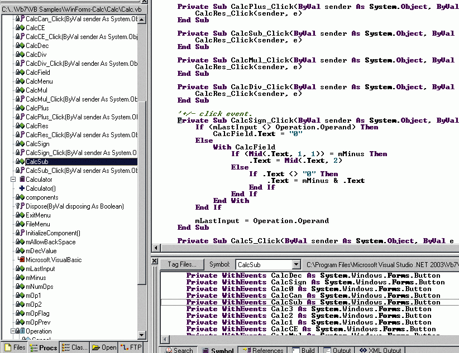Select the Procs tab

[44, 347]
